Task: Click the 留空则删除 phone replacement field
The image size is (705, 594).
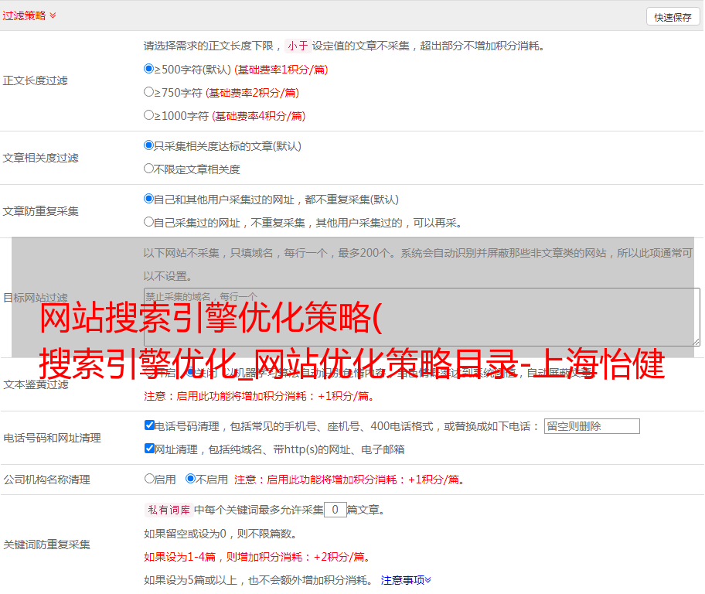Action: 591,426
